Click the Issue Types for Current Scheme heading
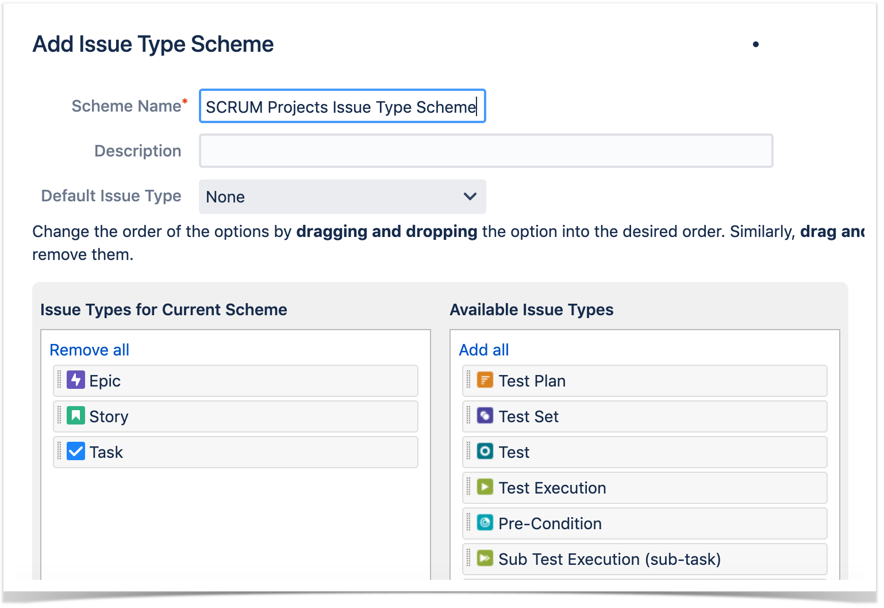Screen dimensions: 884x608 click(164, 309)
